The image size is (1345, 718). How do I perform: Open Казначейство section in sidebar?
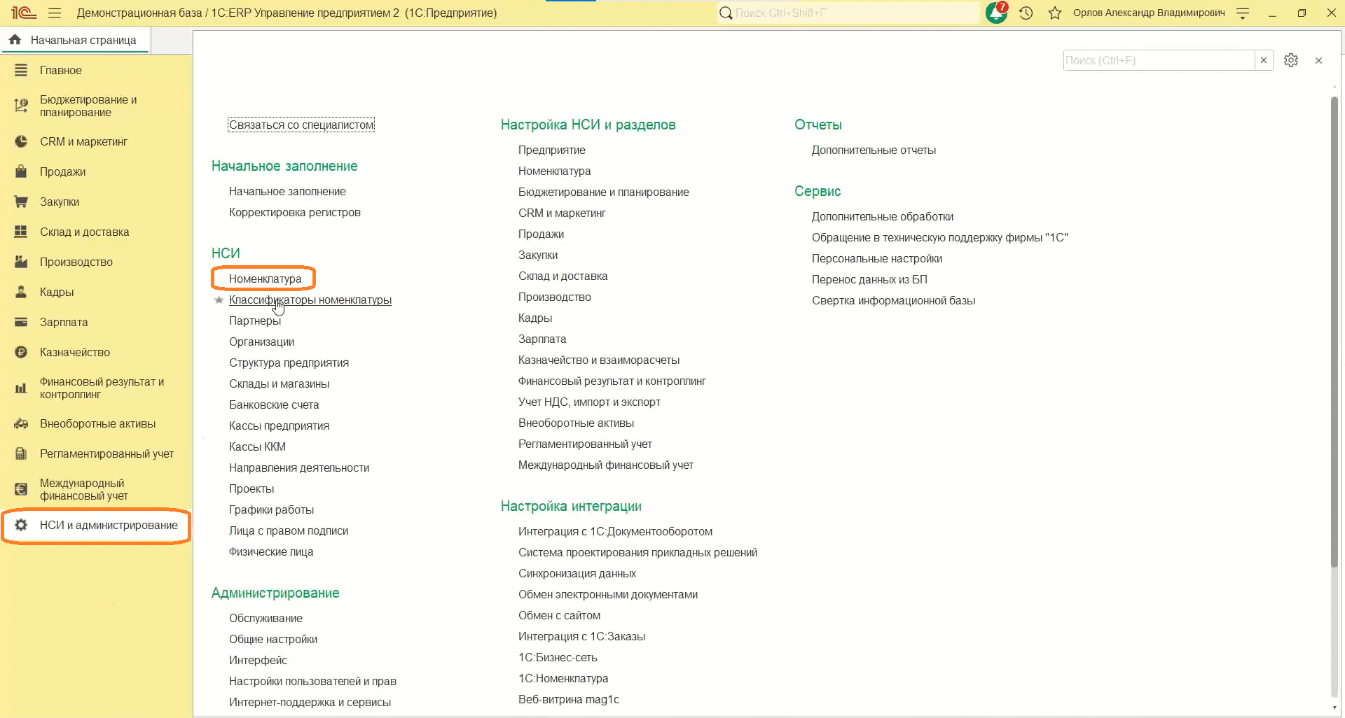click(75, 352)
